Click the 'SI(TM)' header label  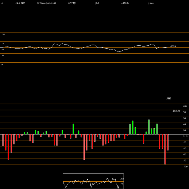72,3
